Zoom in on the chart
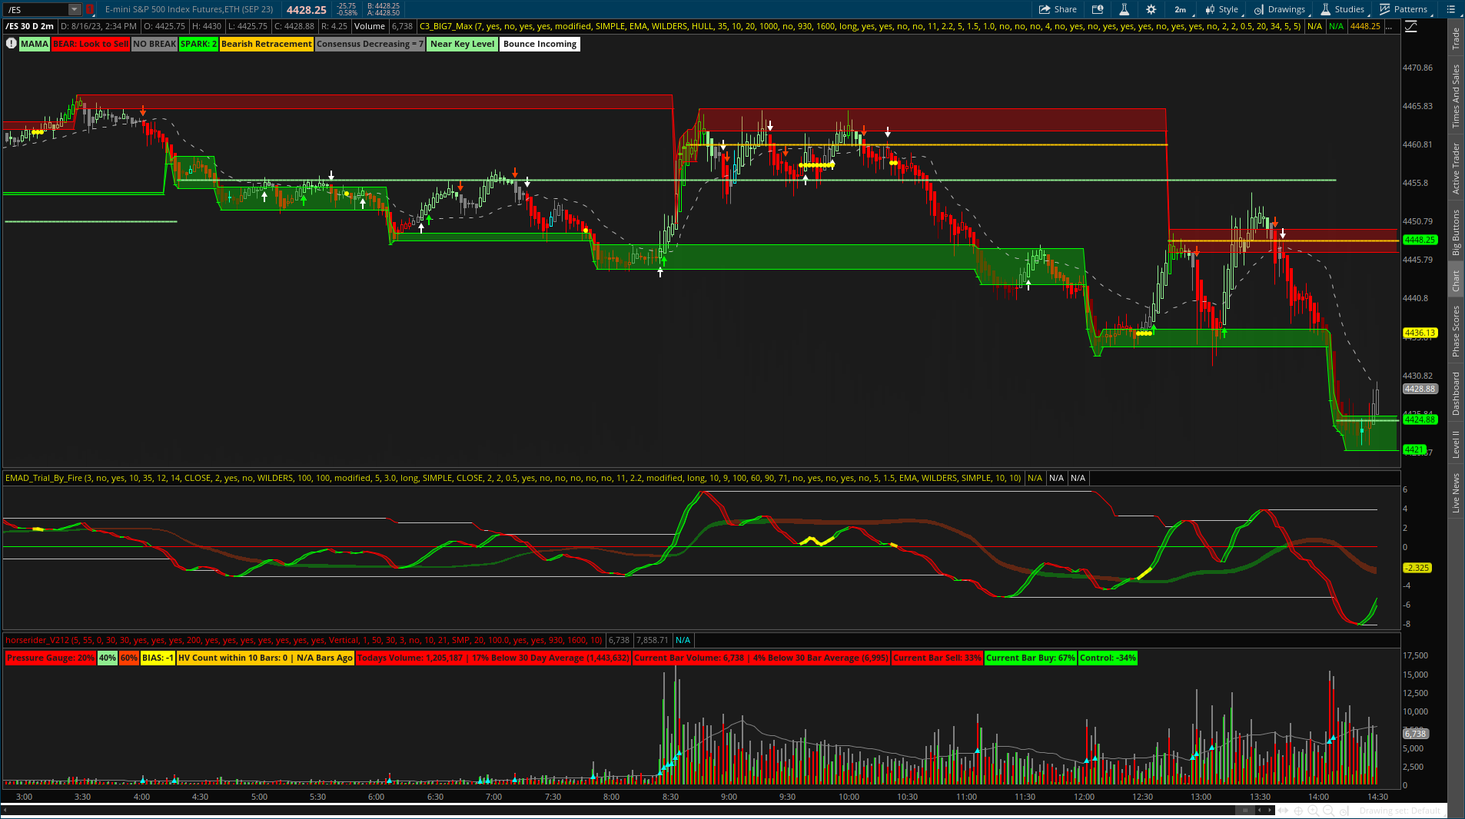This screenshot has width=1465, height=819. (x=1314, y=811)
